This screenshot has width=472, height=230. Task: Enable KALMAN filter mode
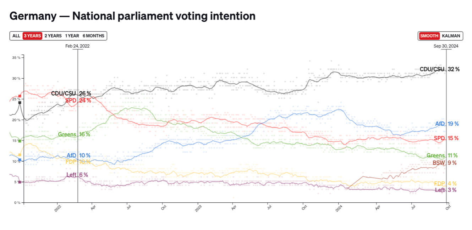[451, 36]
